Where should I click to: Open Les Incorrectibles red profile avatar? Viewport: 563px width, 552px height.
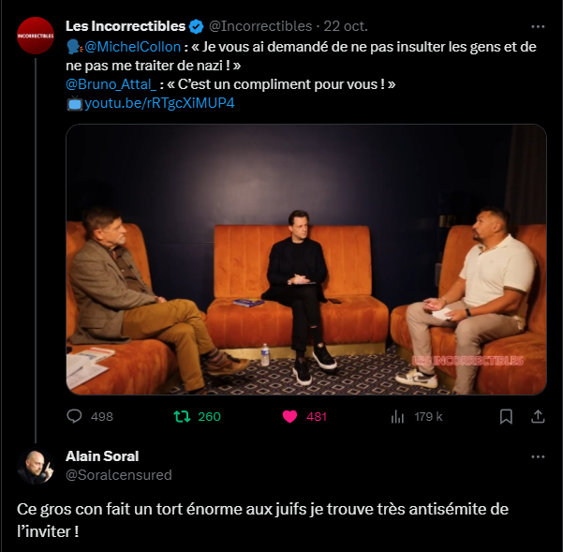tap(36, 36)
